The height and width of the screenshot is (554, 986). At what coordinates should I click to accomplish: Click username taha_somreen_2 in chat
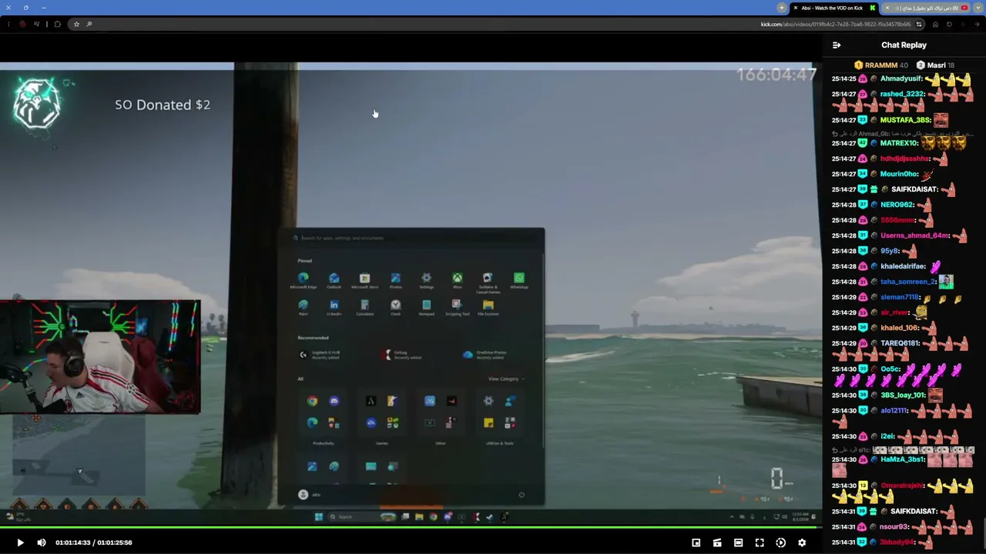point(909,282)
